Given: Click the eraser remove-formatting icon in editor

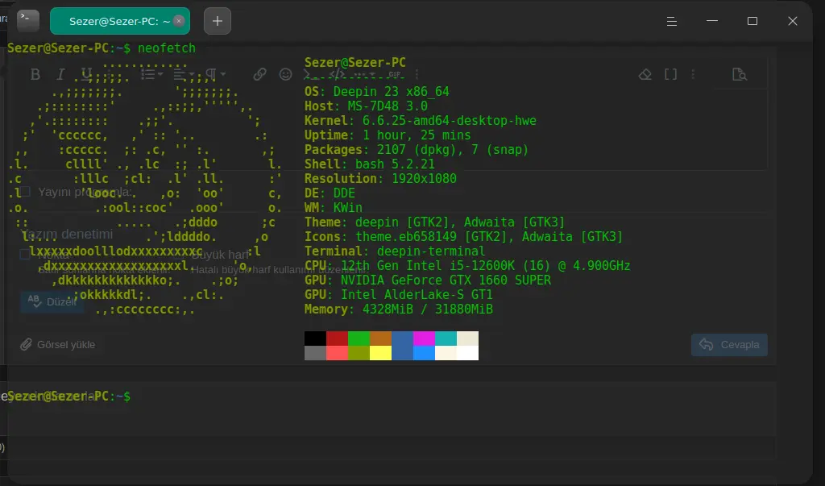Looking at the screenshot, I should [645, 74].
